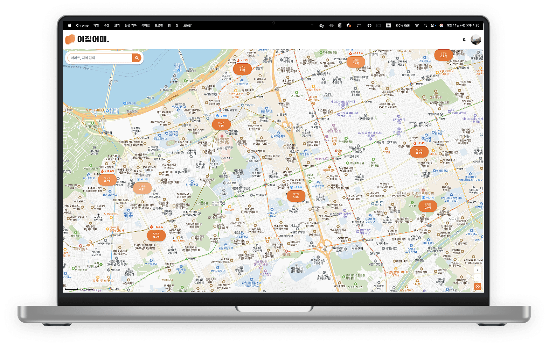
Task: Click the 국립서울현충원 map label
Action: coord(95,152)
